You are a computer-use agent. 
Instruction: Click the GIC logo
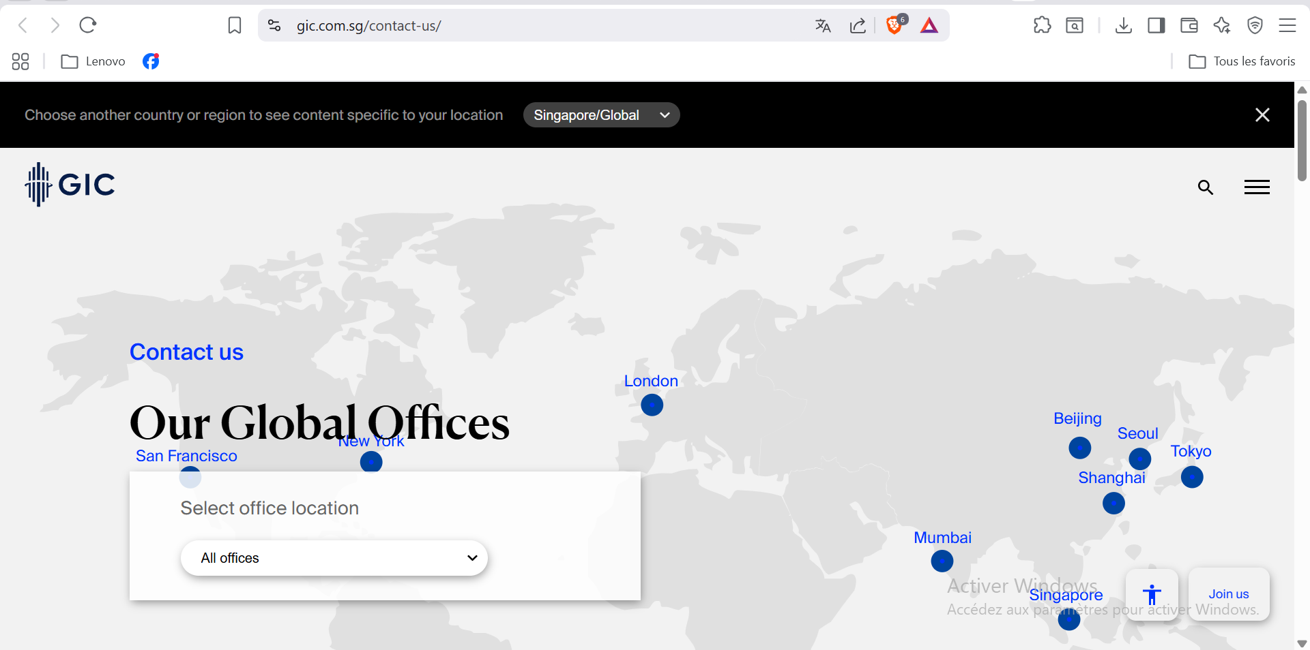coord(70,185)
